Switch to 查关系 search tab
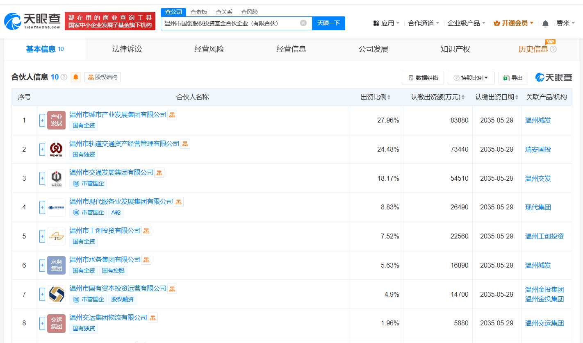This screenshot has width=583, height=343. (x=224, y=12)
